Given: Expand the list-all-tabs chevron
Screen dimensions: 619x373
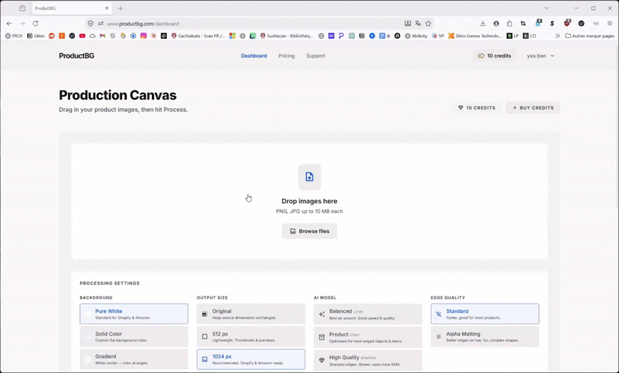Looking at the screenshot, I should pyautogui.click(x=546, y=8).
